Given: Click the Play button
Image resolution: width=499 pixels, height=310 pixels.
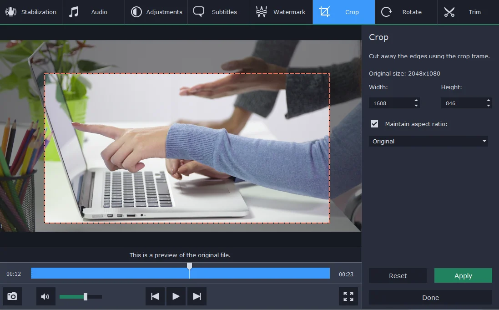Looking at the screenshot, I should pyautogui.click(x=176, y=296).
